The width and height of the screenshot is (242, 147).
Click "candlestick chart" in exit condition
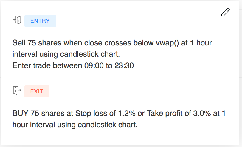point(108,125)
